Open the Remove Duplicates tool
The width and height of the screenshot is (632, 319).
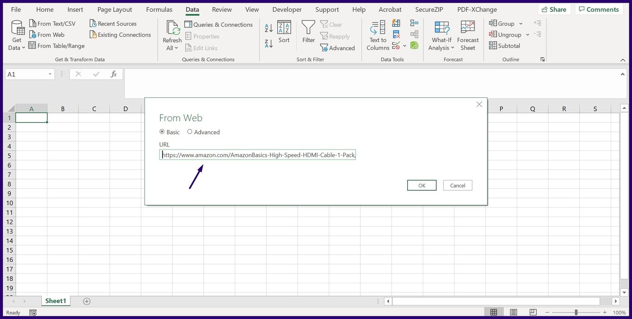(x=396, y=34)
